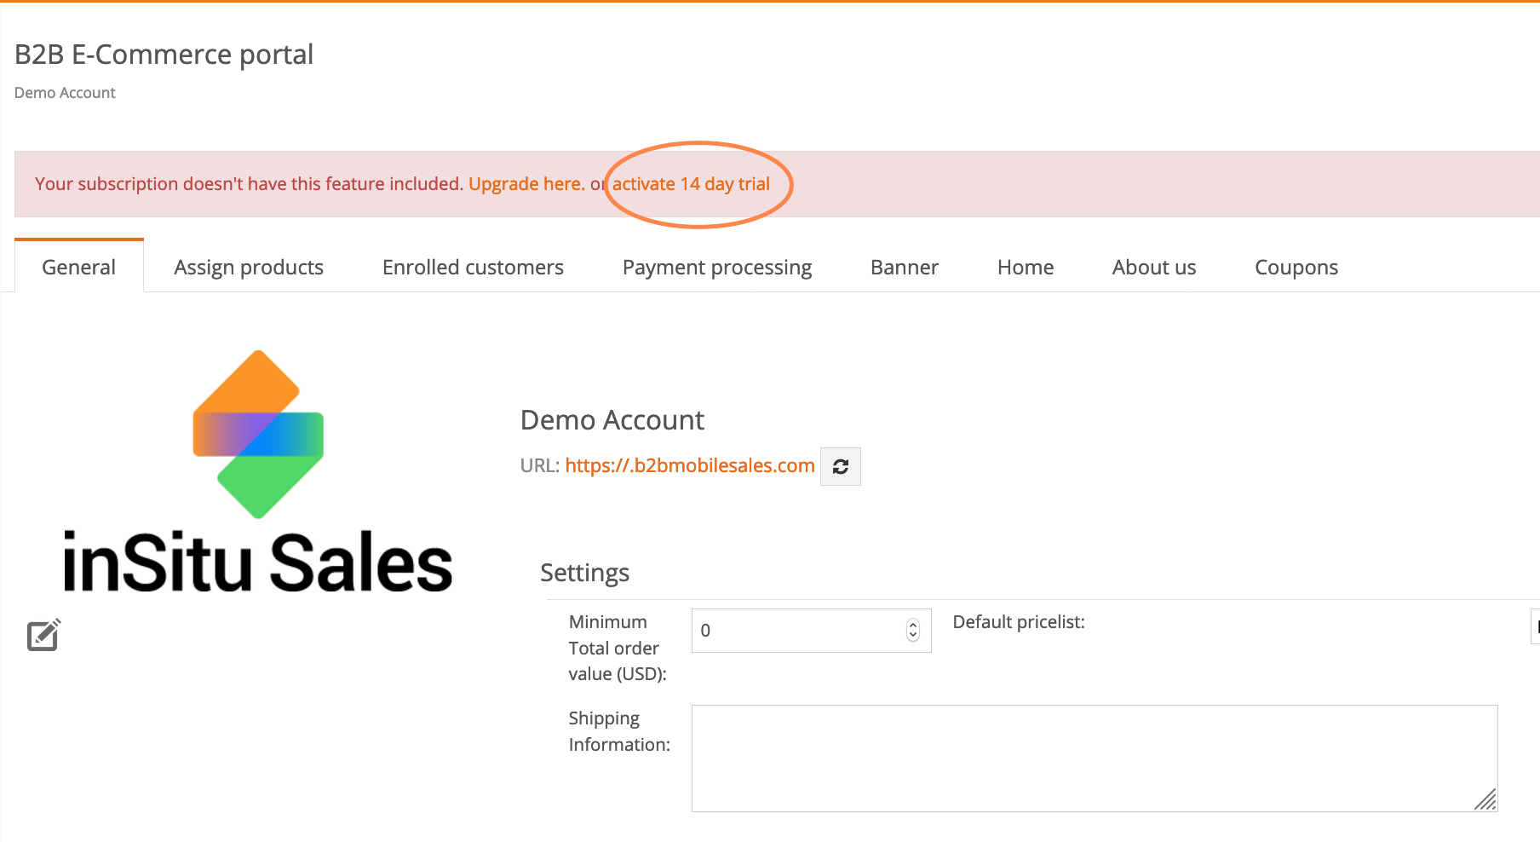The width and height of the screenshot is (1540, 842).
Task: Increase minimum order value with up arrow
Action: [913, 625]
